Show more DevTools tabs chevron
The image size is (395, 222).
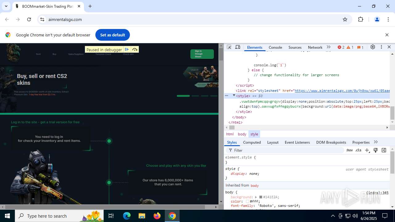point(329,47)
